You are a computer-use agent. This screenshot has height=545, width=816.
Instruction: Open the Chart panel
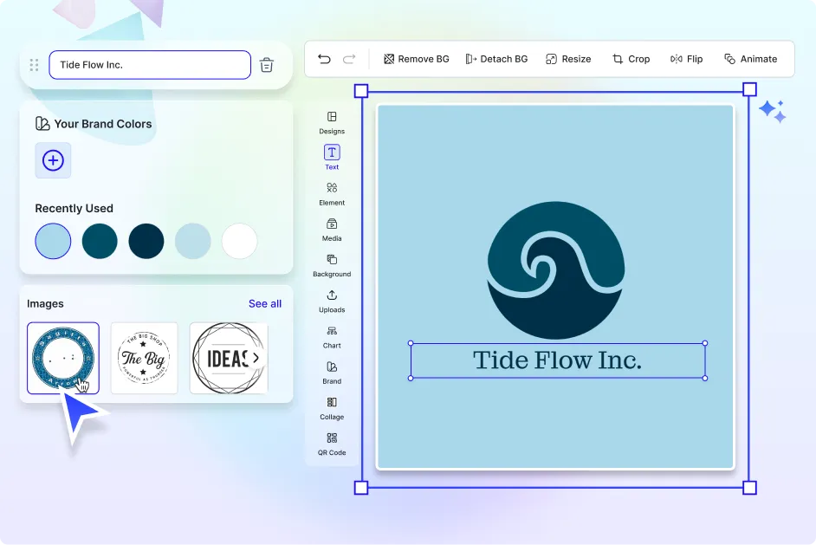tap(331, 338)
